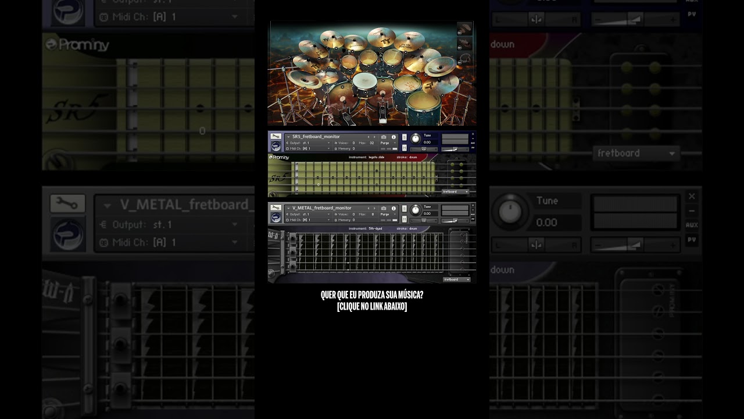The image size is (744, 419).
Task: Click the SR5 pan slider
Action: tap(424, 149)
